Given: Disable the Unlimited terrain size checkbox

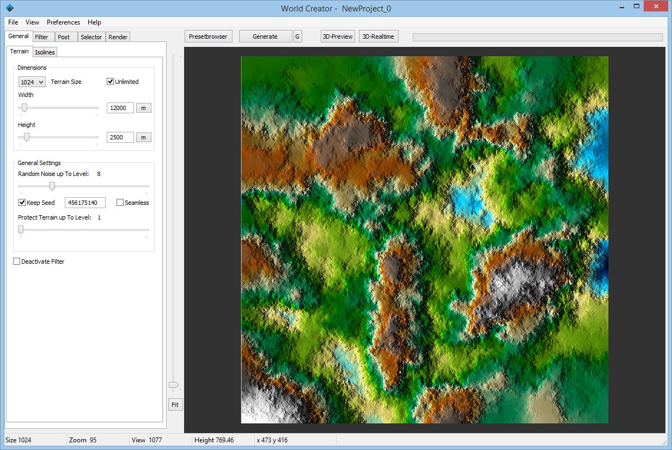Looking at the screenshot, I should [x=109, y=81].
